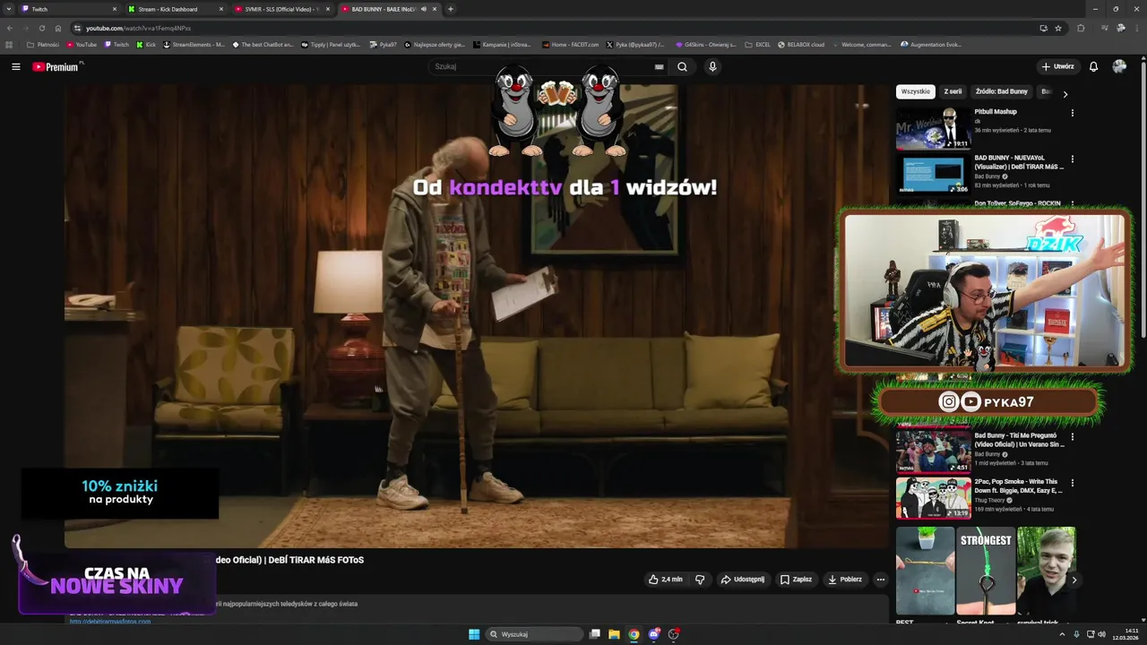Open Chrome extensions puzzle icon
The width and height of the screenshot is (1147, 645).
[x=1081, y=28]
